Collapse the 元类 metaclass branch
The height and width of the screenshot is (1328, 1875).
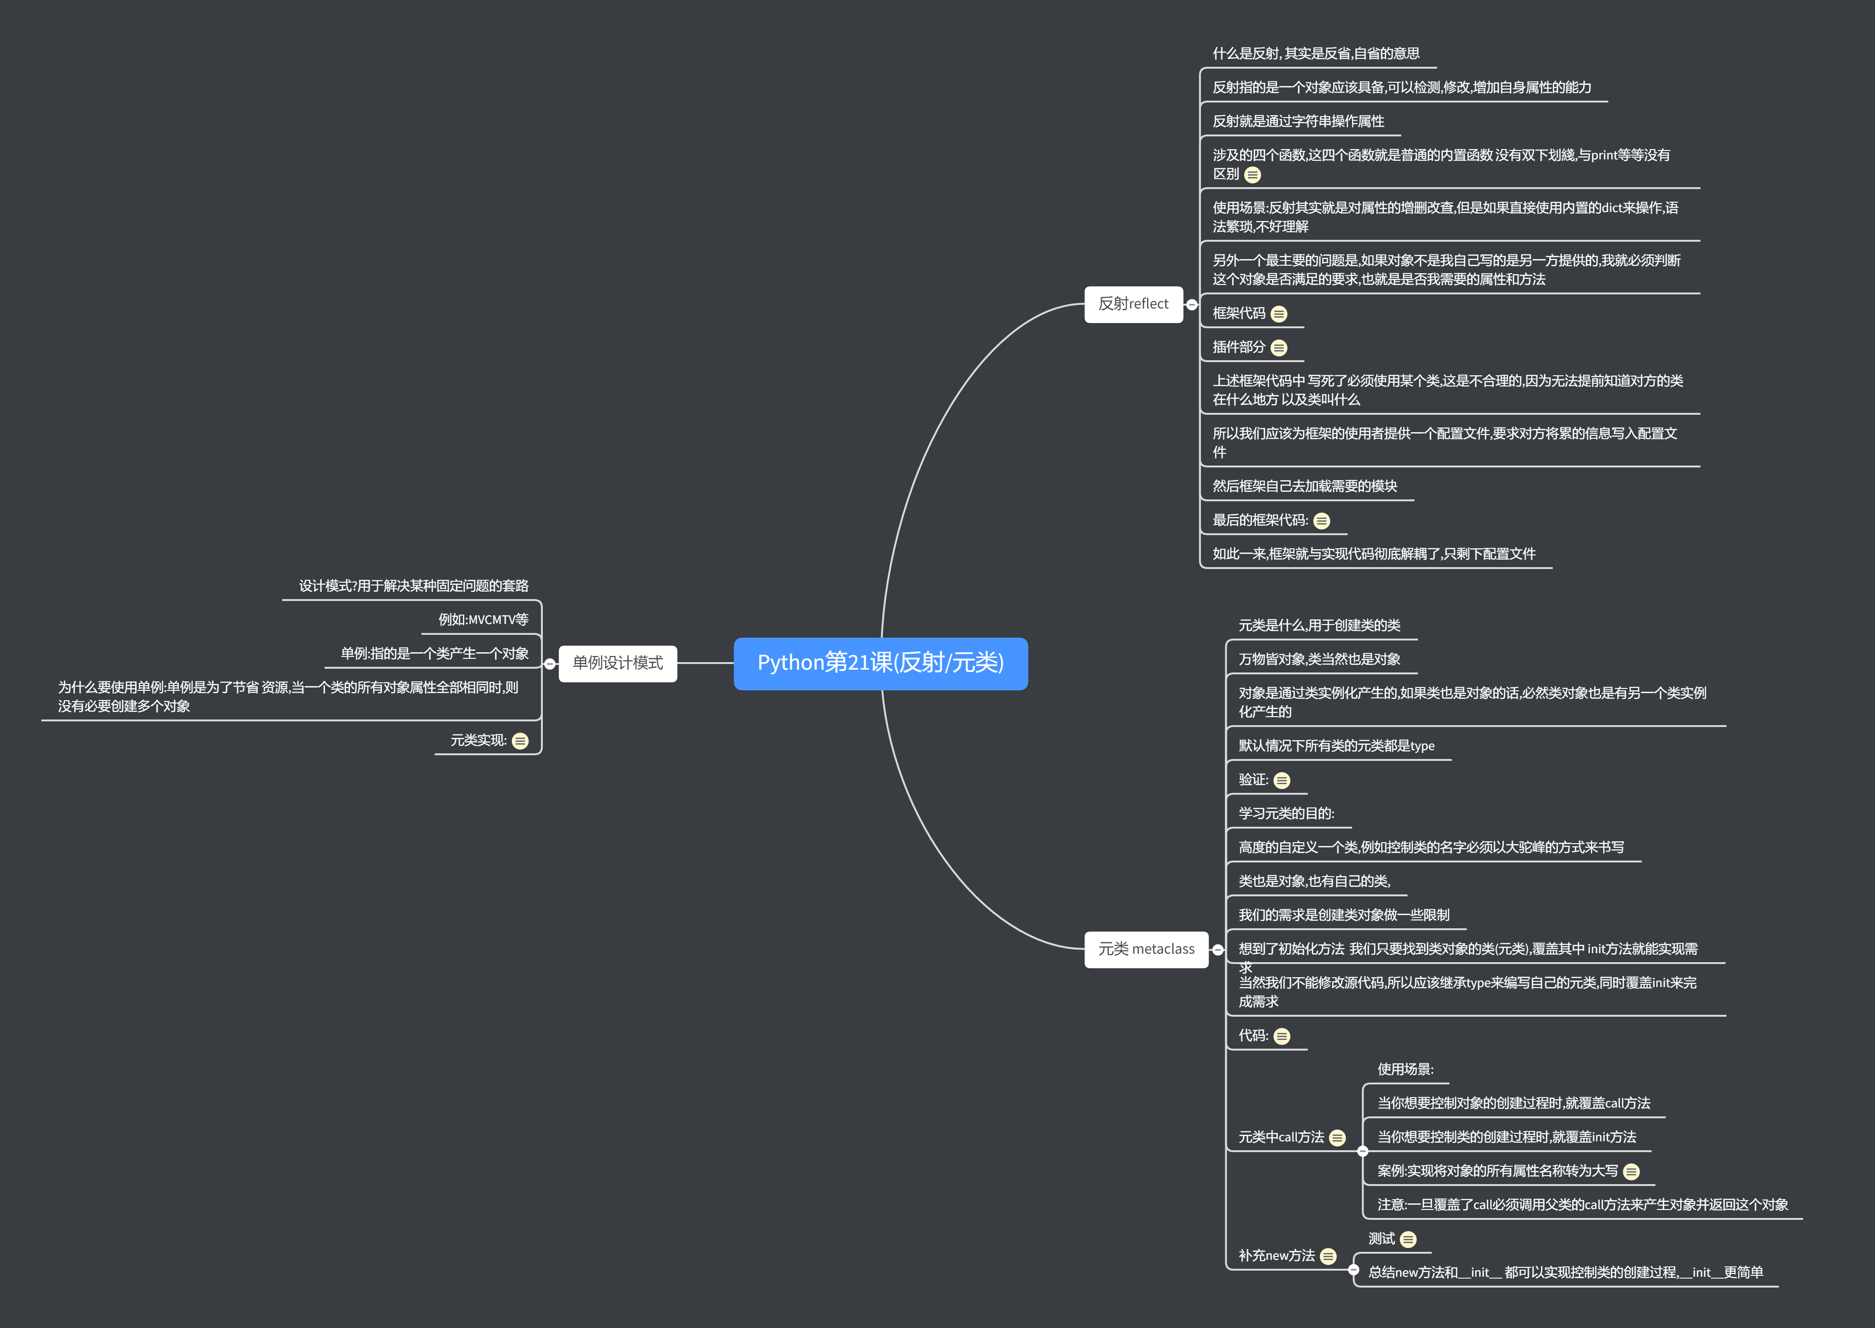[x=1218, y=949]
